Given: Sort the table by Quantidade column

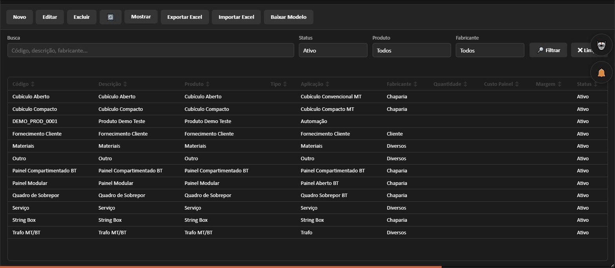Looking at the screenshot, I should (450, 84).
